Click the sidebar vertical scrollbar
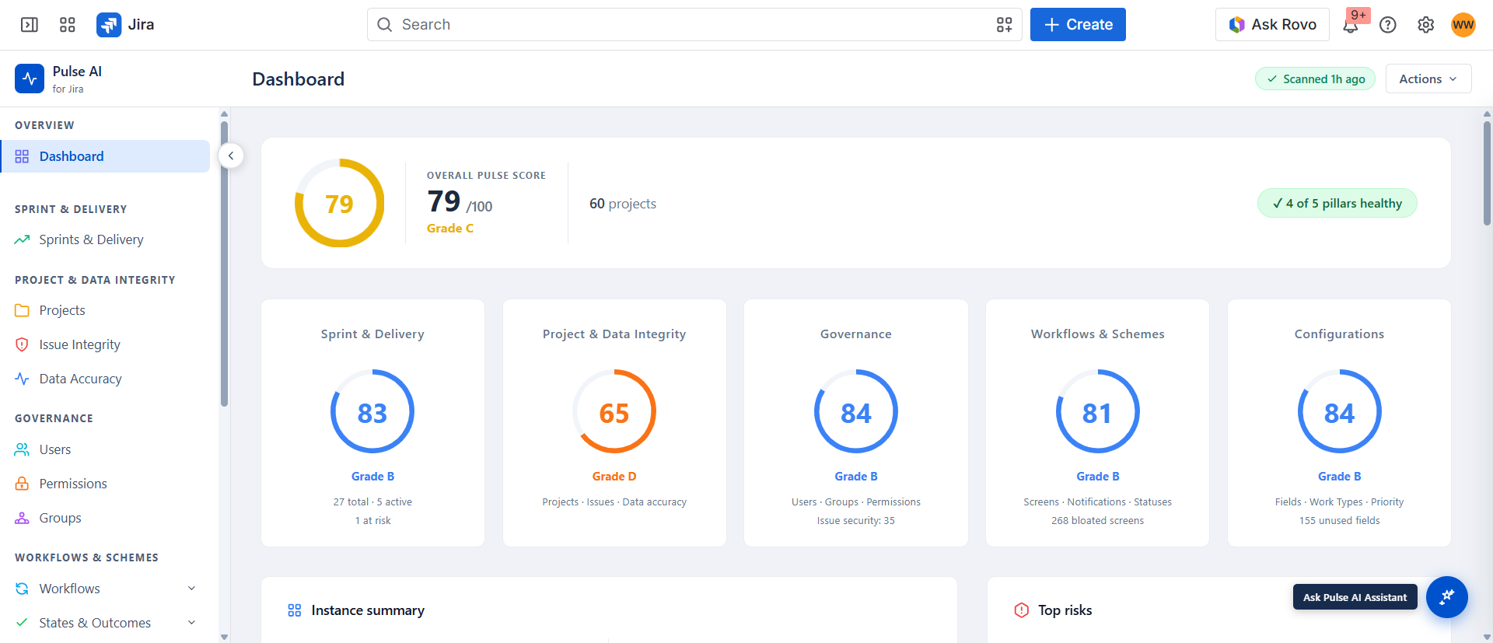The width and height of the screenshot is (1493, 643). pyautogui.click(x=224, y=264)
